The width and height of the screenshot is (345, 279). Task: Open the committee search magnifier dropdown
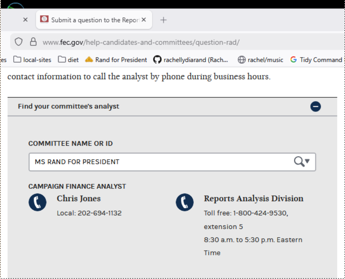(x=302, y=162)
